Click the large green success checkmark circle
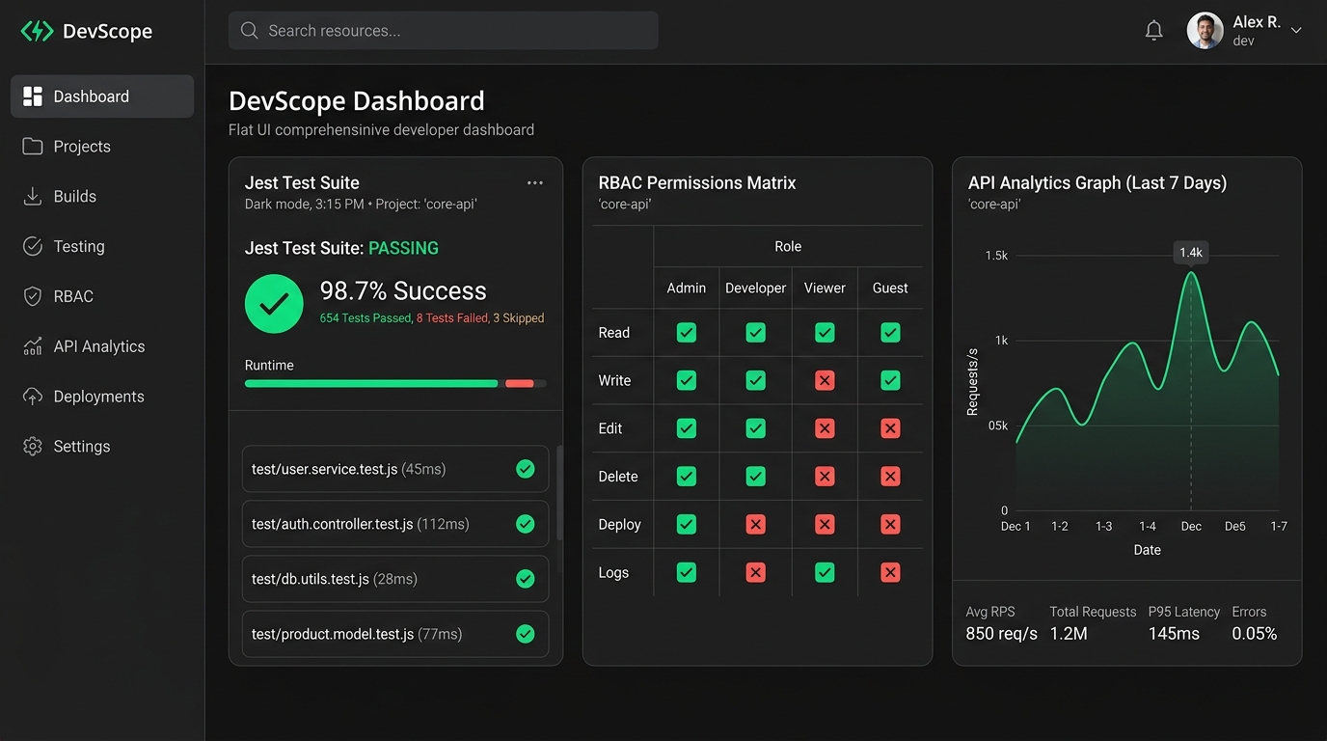 tap(274, 304)
